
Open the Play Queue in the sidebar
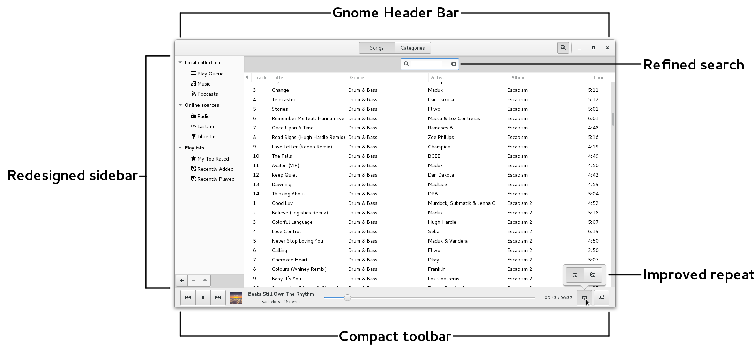tap(210, 74)
